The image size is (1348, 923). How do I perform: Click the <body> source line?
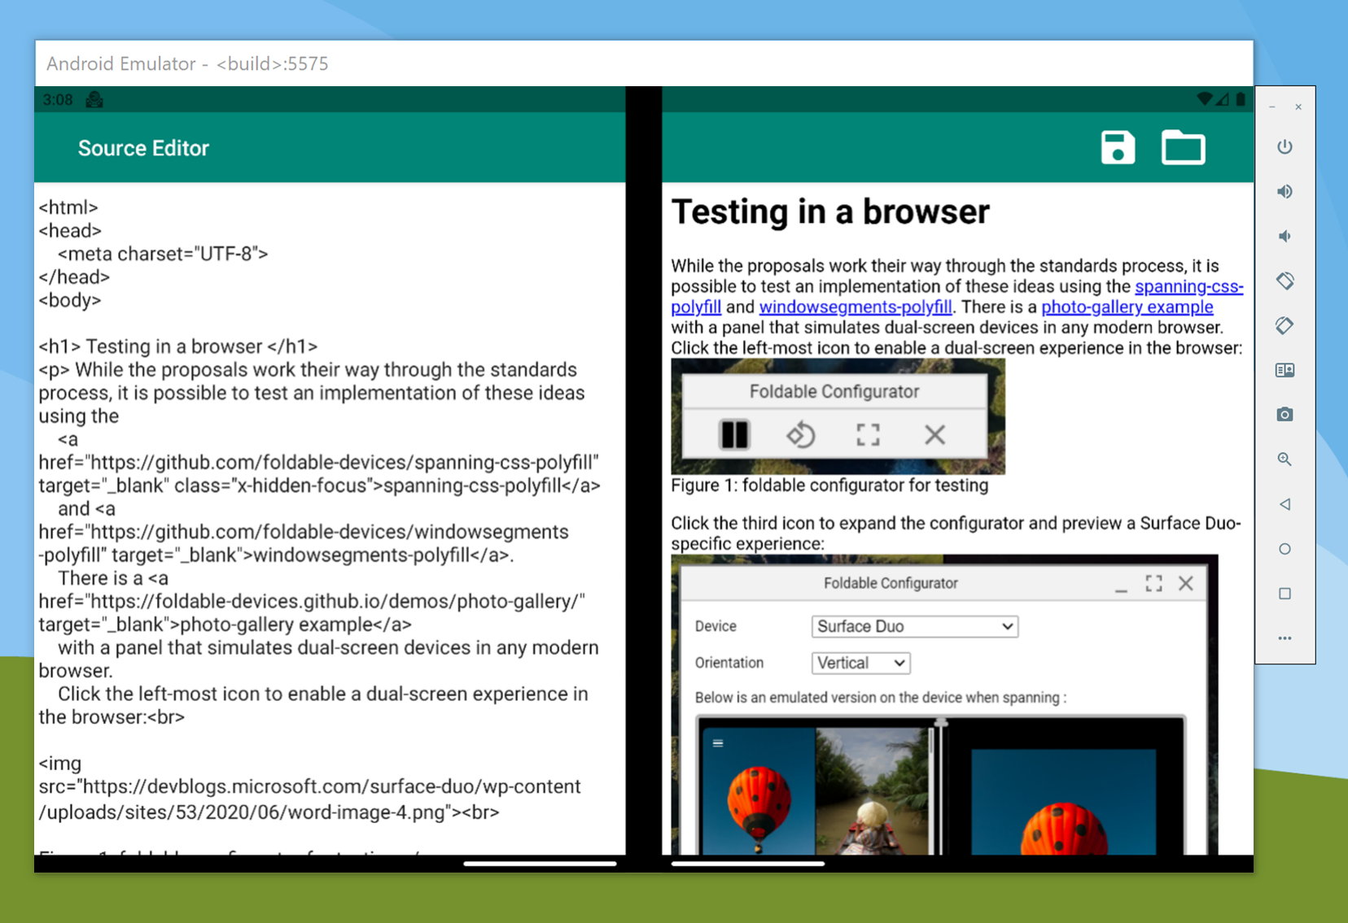point(70,300)
